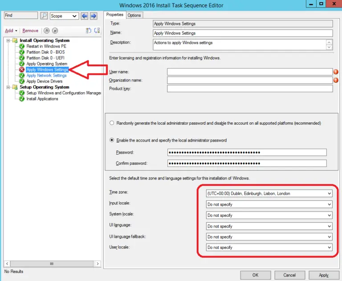Click the red error icon beside Apply Windows Settings
Viewport: 342px width, 281px height.
pyautogui.click(x=22, y=70)
